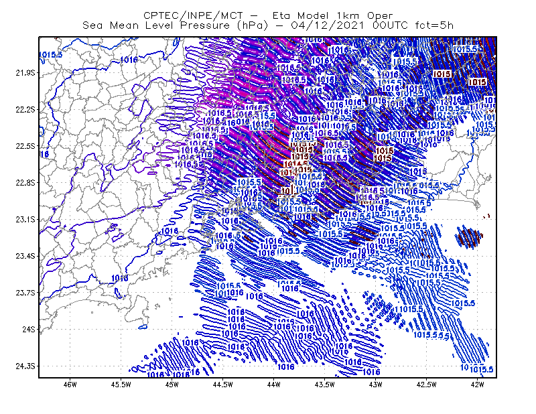
Task: Click the 1016 contour label near top-left inland
Action: pos(129,60)
